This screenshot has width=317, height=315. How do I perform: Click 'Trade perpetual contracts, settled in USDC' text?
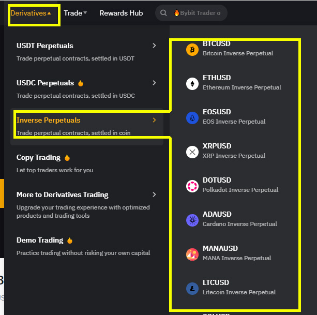[x=76, y=96]
